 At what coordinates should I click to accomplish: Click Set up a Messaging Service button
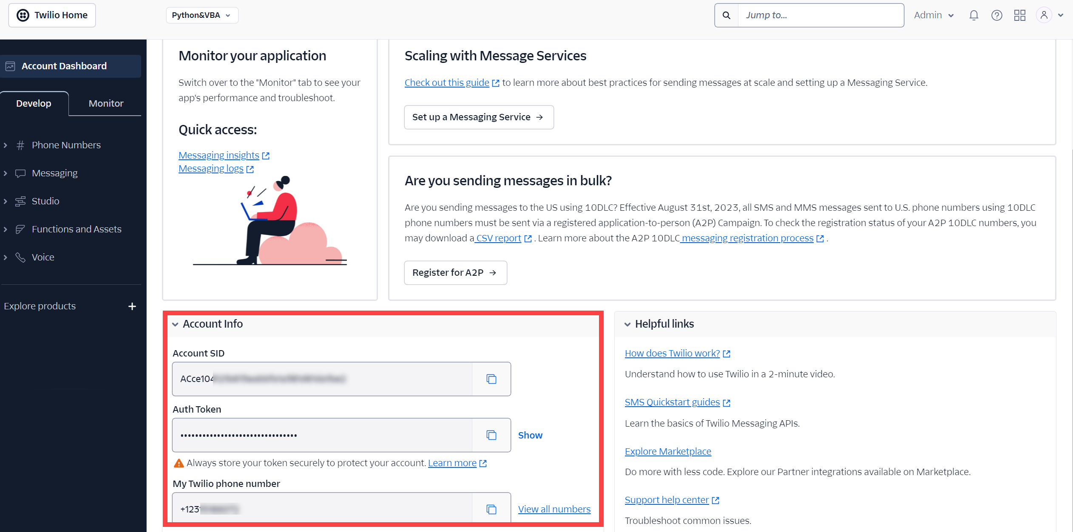[479, 117]
